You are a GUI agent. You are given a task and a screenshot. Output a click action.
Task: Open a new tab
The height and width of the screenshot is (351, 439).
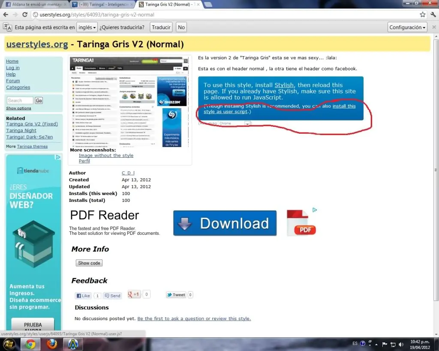pos(208,4)
